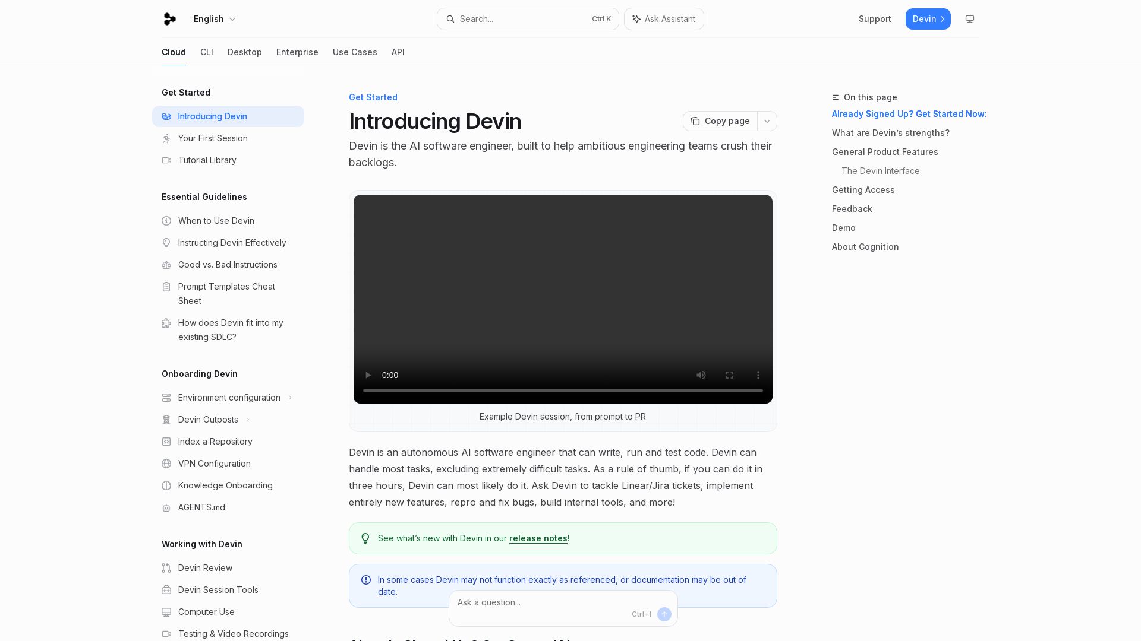
Task: Open Computer Use page
Action: click(228, 612)
